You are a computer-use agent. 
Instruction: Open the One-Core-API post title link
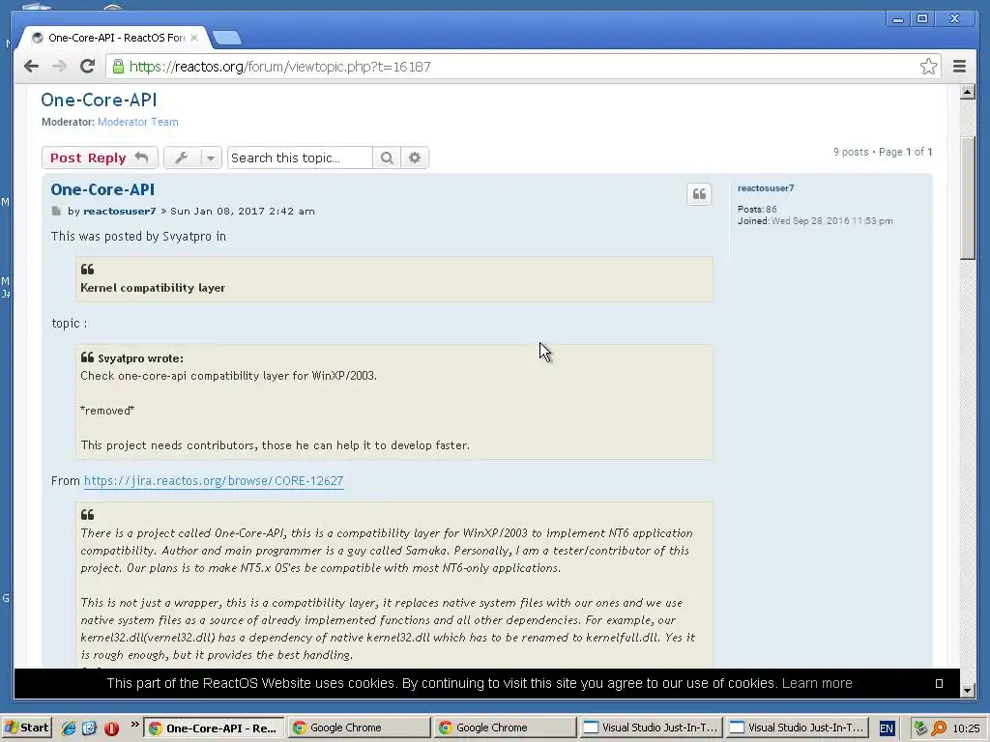coord(102,189)
